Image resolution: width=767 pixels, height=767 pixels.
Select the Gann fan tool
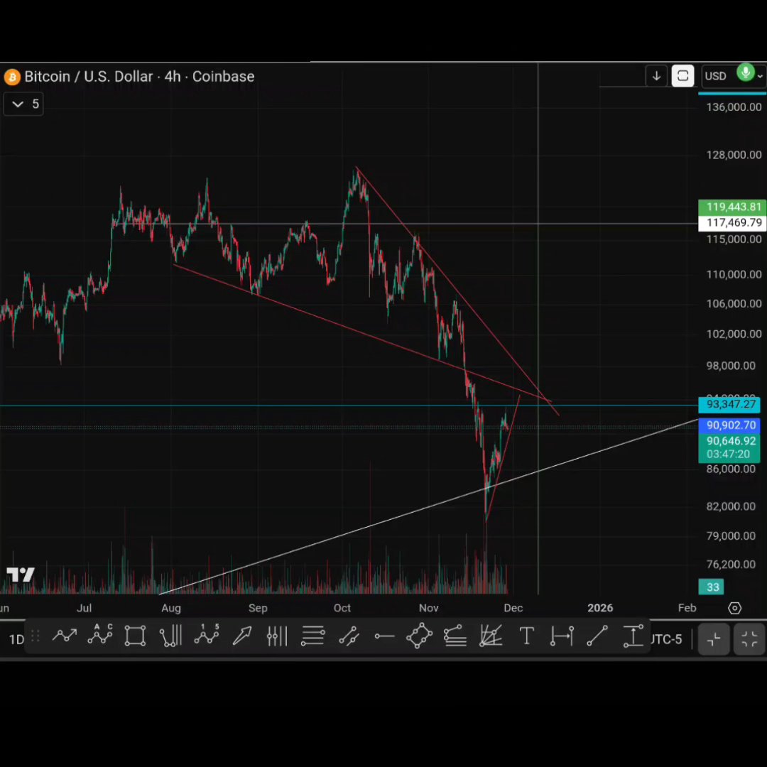[x=491, y=636]
